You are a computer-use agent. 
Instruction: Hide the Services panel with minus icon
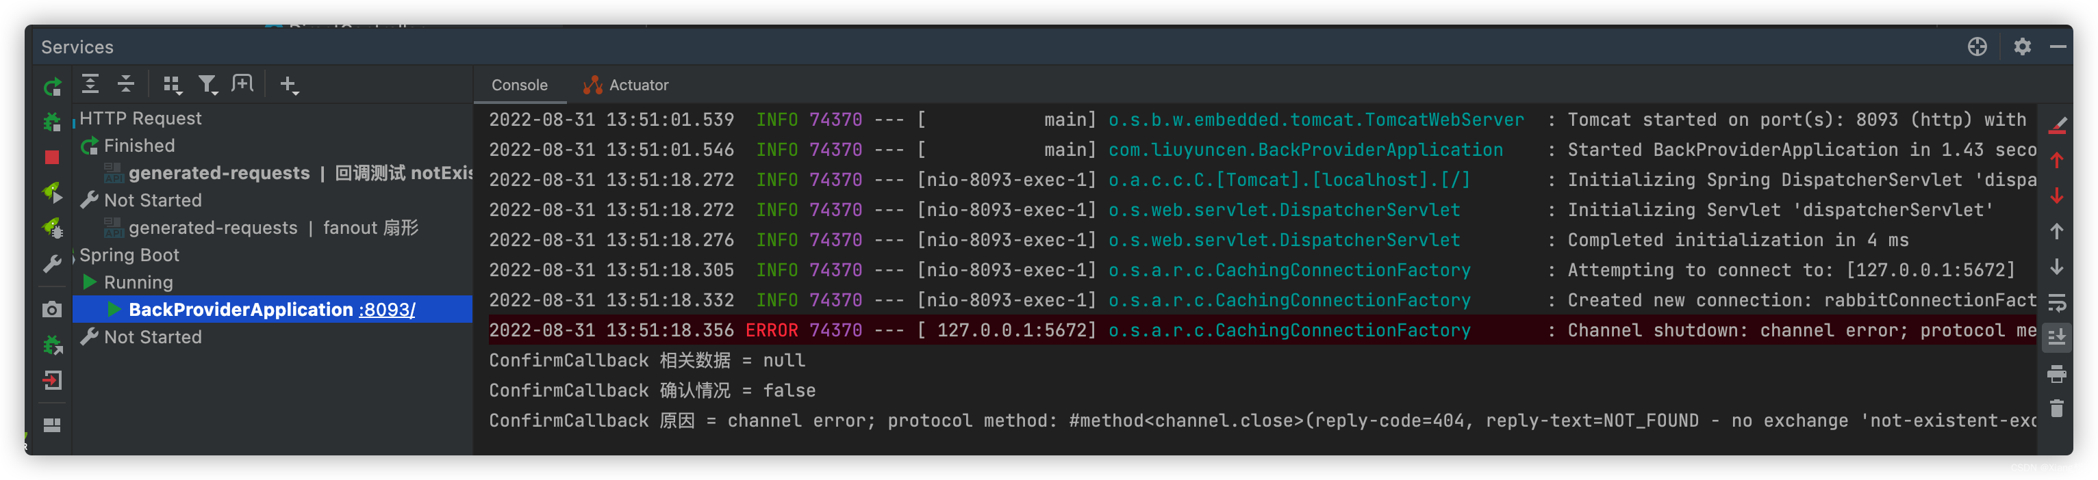[2058, 47]
